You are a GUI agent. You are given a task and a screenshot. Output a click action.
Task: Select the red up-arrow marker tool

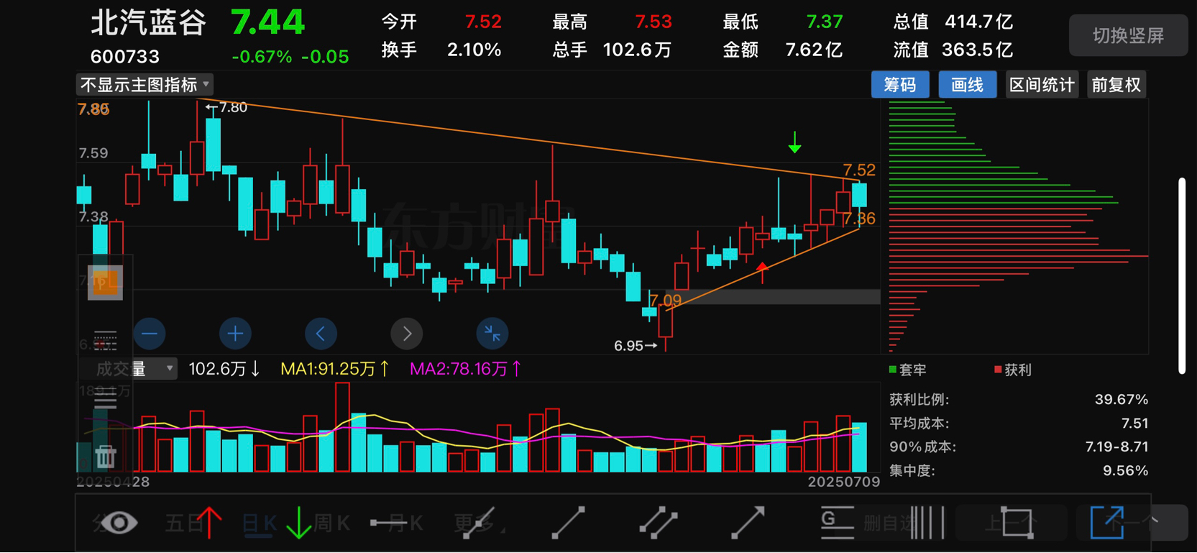[x=209, y=522]
